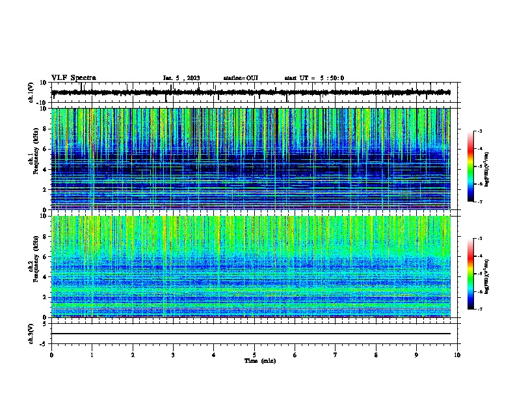Click the ch.1 voltage waveform trace
Image resolution: width=515 pixels, height=398 pixels.
pyautogui.click(x=250, y=92)
